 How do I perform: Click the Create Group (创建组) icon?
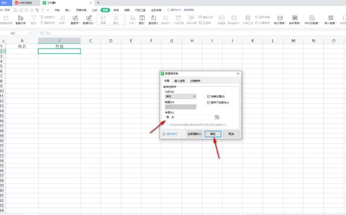pyautogui.click(x=221, y=18)
